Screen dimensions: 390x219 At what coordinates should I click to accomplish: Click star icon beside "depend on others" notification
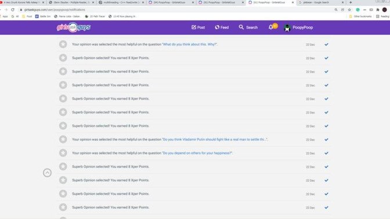pyautogui.click(x=63, y=153)
